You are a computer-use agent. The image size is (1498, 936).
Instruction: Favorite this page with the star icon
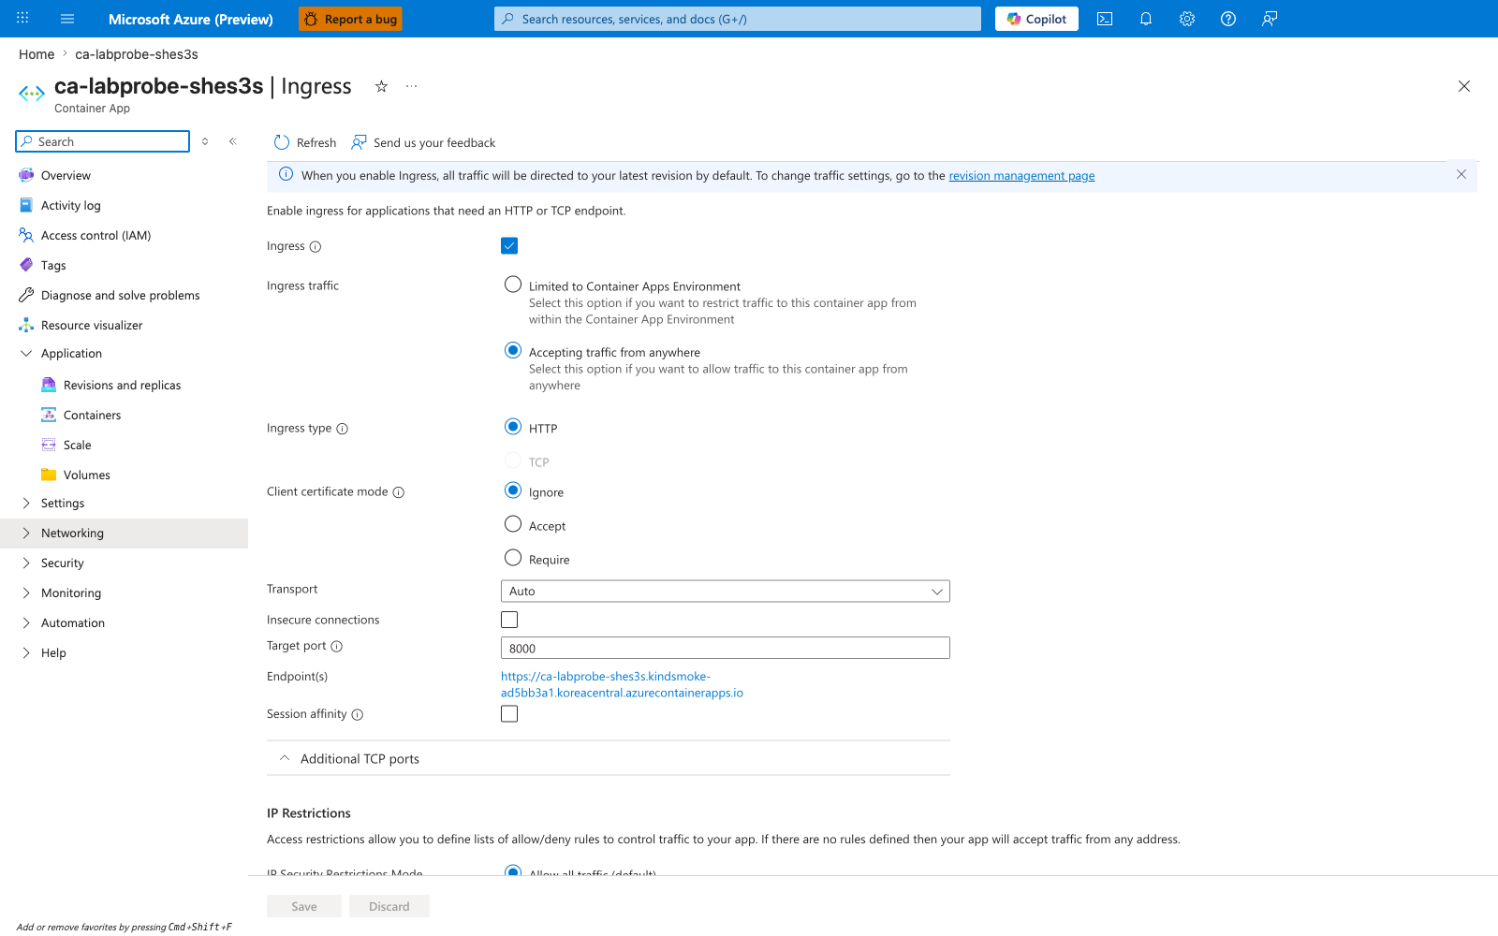381,86
